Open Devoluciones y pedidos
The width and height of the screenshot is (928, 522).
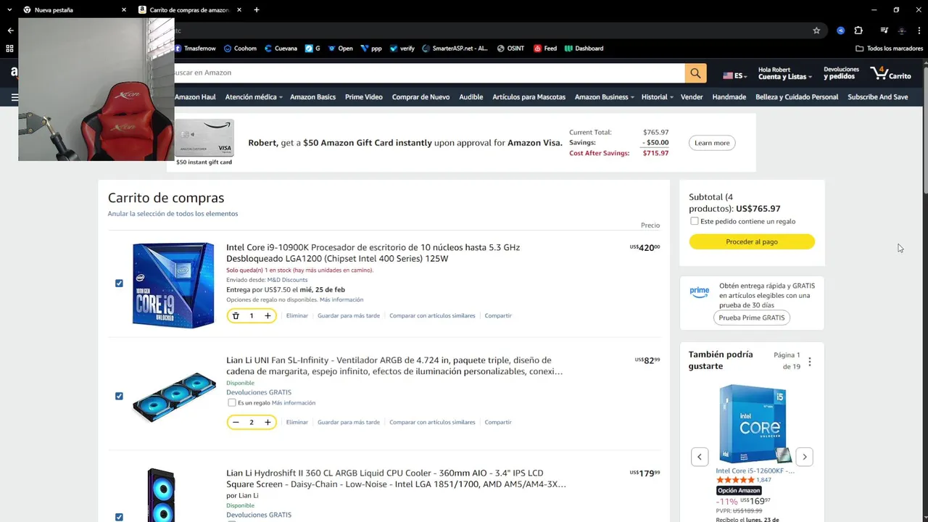click(x=841, y=73)
